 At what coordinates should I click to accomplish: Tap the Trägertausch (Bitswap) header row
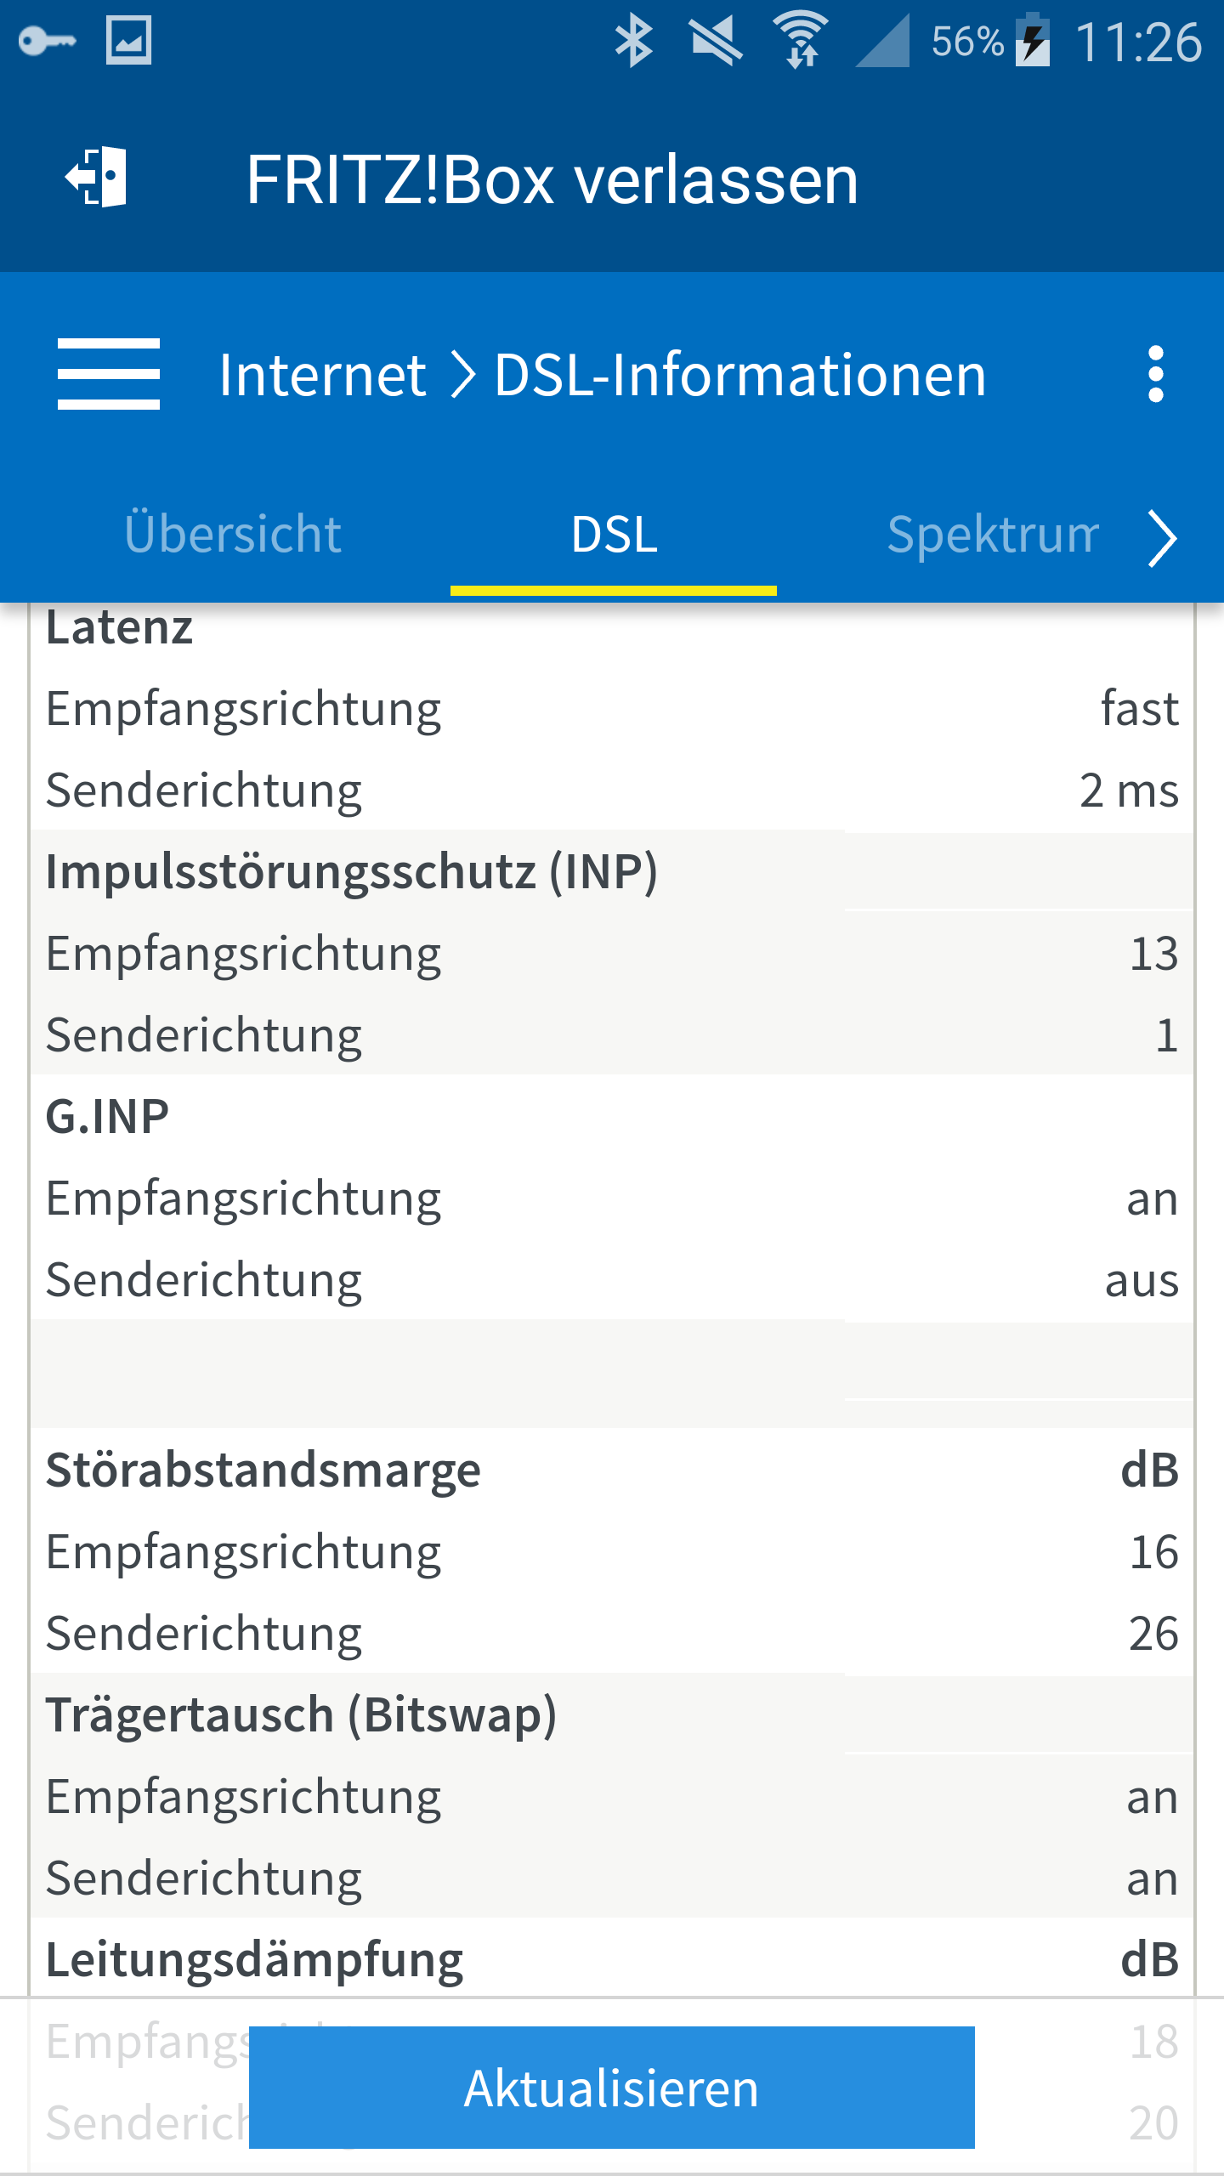pyautogui.click(x=612, y=1714)
